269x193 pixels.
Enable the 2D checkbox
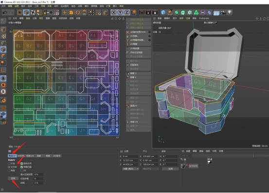click(x=21, y=171)
